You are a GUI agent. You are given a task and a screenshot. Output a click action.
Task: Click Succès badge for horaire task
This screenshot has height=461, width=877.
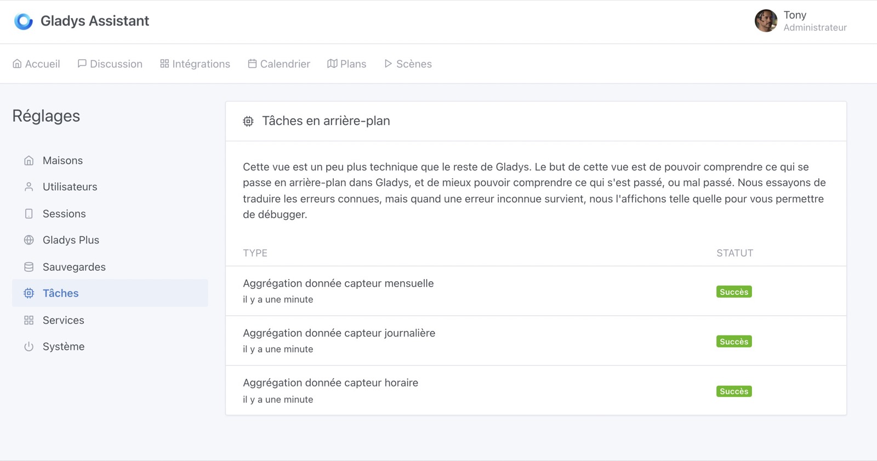point(734,391)
